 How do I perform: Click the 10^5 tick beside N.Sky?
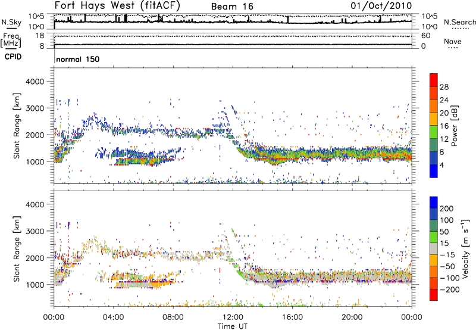[36, 16]
